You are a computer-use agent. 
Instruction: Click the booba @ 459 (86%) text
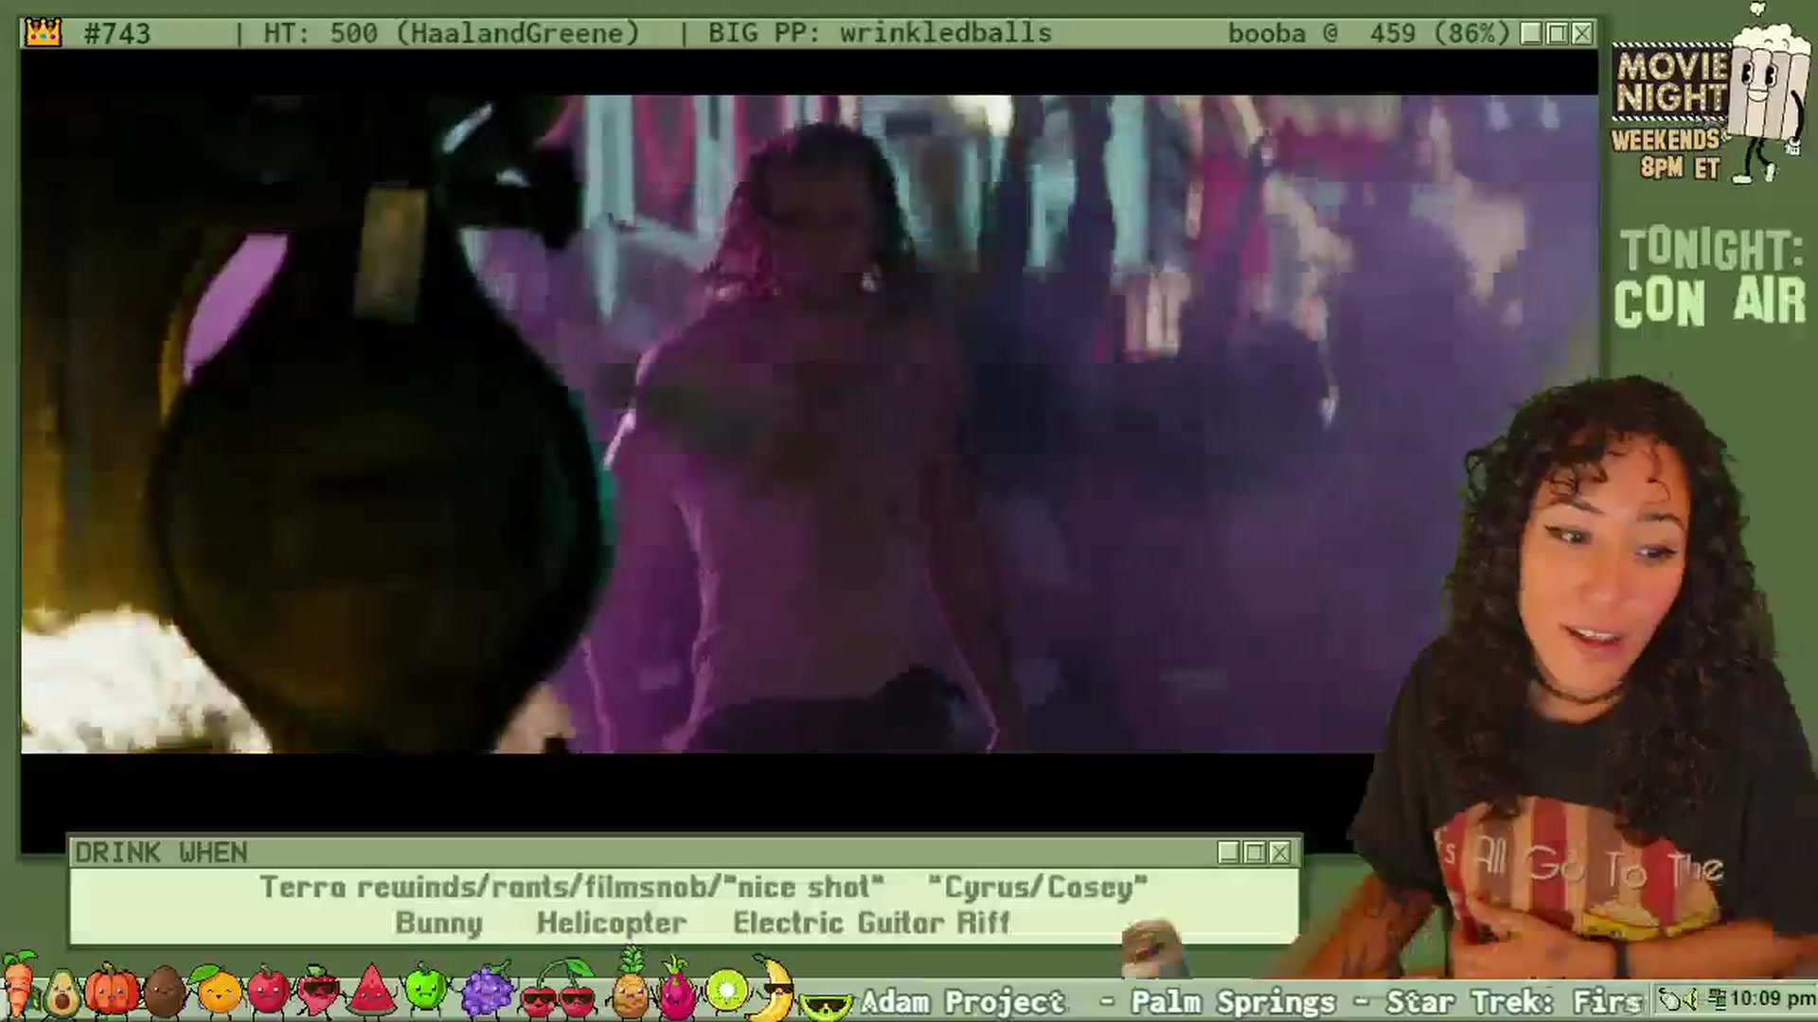click(1368, 34)
